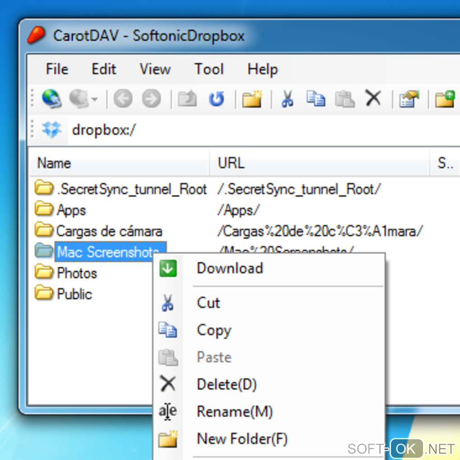Screen dimensions: 460x460
Task: Open the View menu
Action: [155, 69]
